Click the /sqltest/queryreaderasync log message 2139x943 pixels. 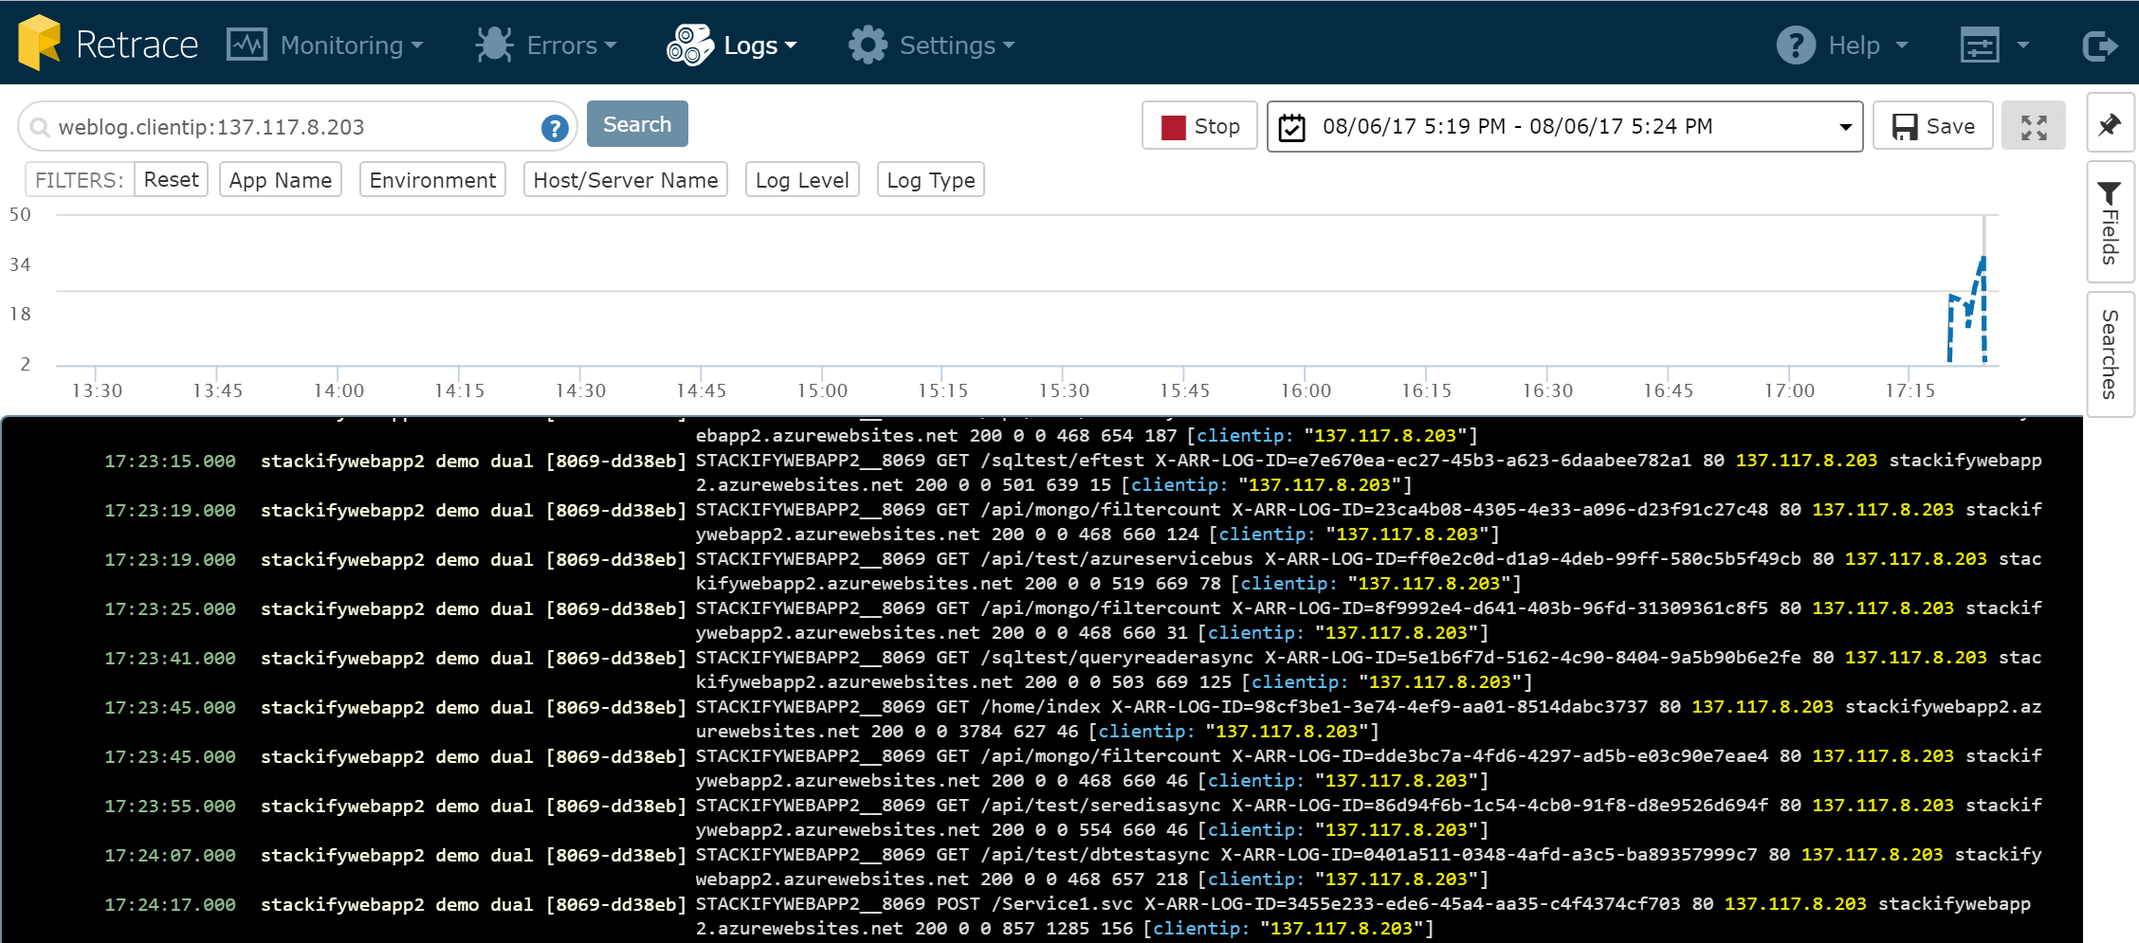click(x=1368, y=670)
